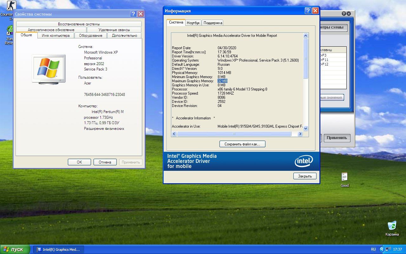This screenshot has width=406, height=254.
Task: Click OK in Свойства системы
Action: (x=79, y=162)
